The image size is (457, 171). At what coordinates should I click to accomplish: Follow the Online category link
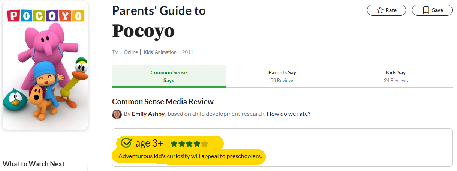(131, 52)
